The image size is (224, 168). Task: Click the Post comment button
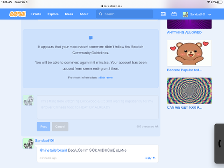[43, 126]
